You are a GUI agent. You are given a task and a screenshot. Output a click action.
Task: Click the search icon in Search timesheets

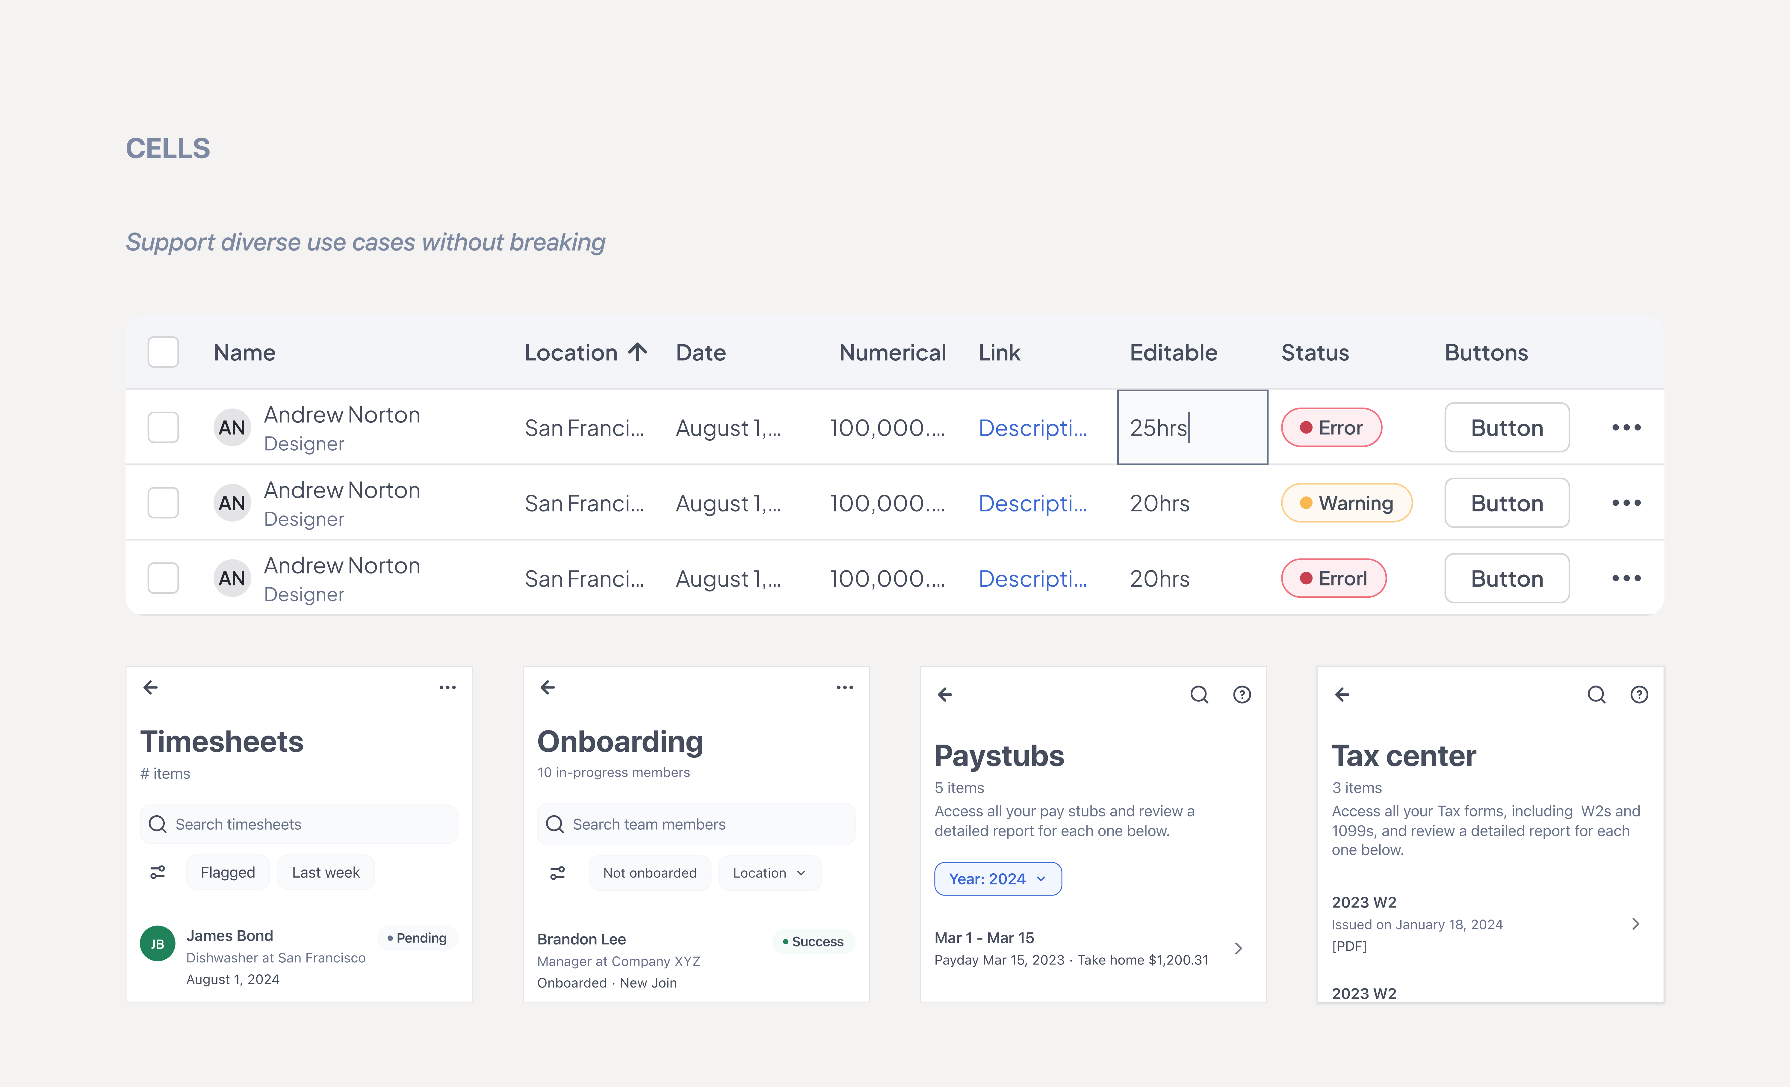point(157,824)
